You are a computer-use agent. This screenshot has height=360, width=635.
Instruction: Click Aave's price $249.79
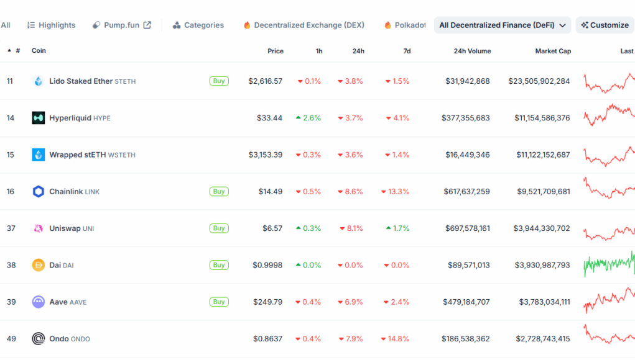click(x=267, y=302)
